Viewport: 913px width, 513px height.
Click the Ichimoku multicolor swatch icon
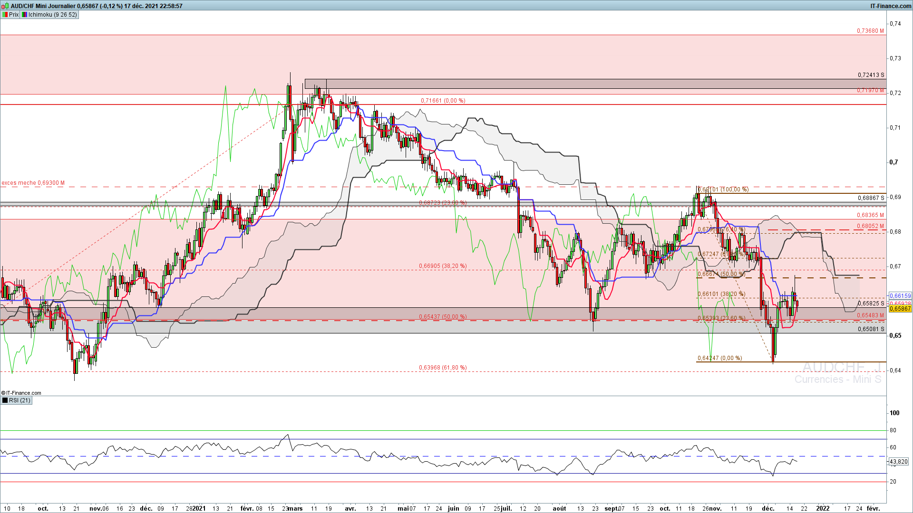24,15
